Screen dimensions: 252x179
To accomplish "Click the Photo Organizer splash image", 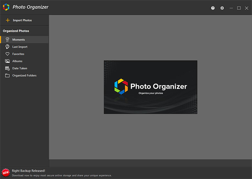I will [151, 87].
